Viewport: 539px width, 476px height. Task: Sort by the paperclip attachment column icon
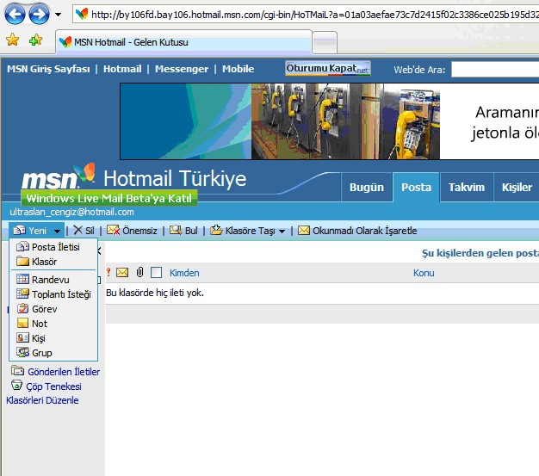[139, 273]
